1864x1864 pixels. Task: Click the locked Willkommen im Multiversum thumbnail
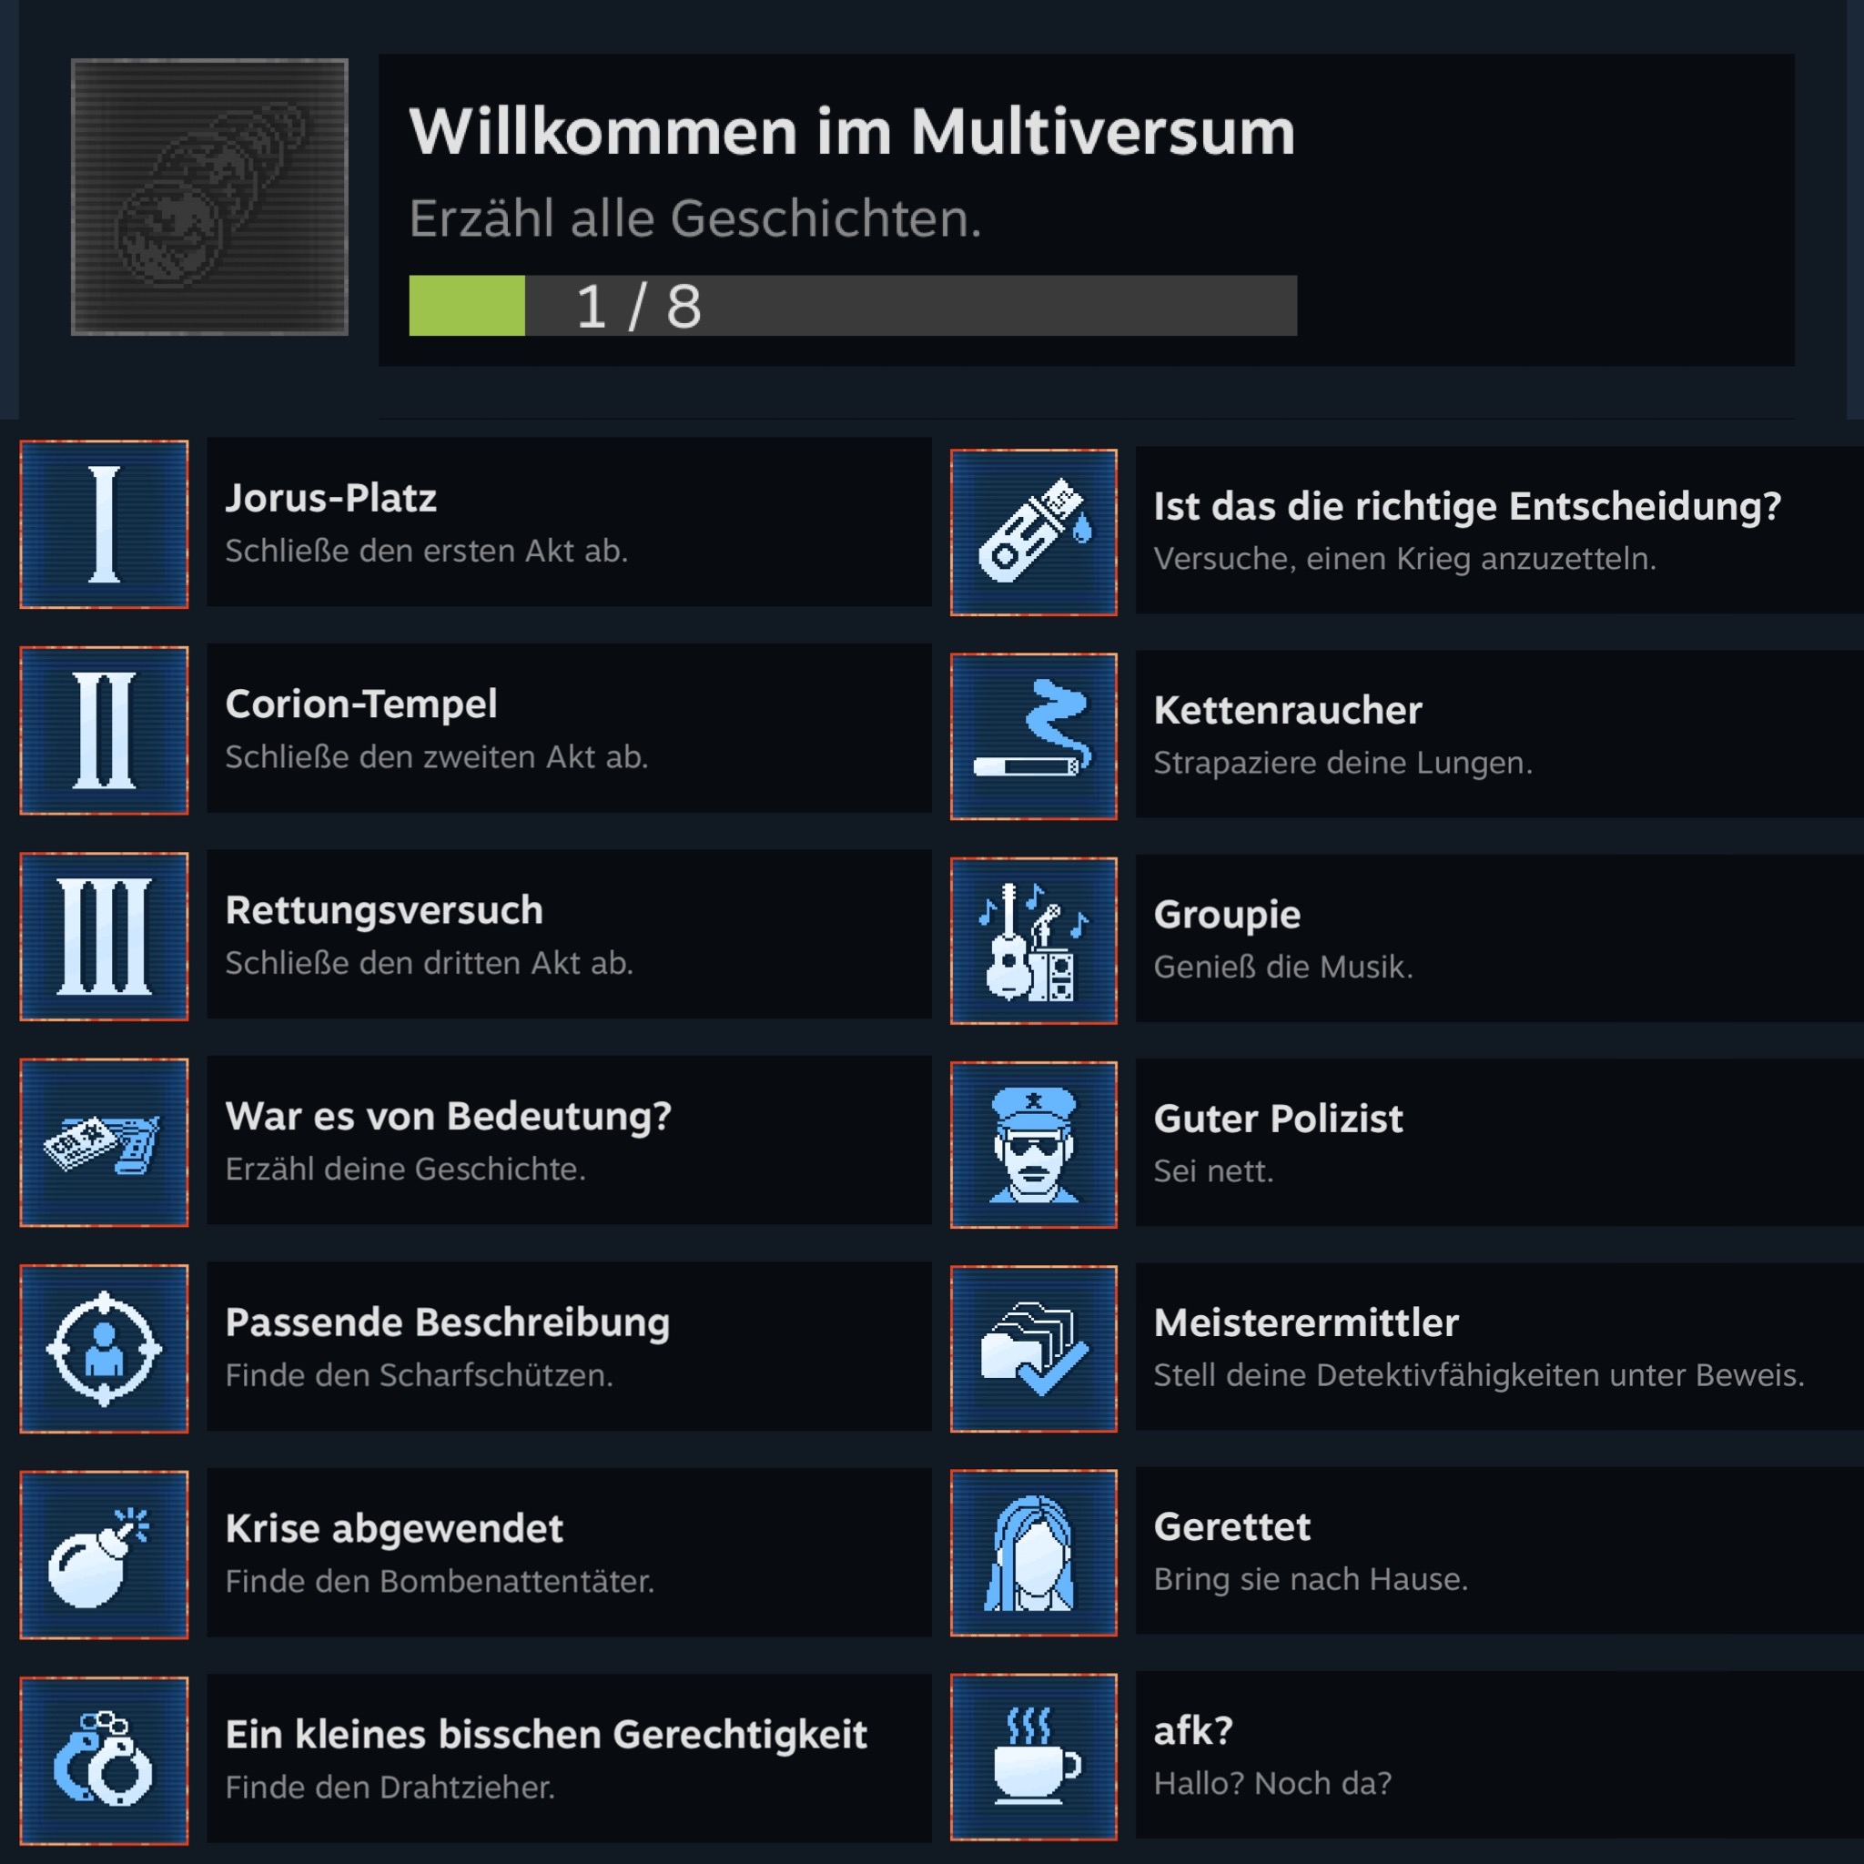209,197
